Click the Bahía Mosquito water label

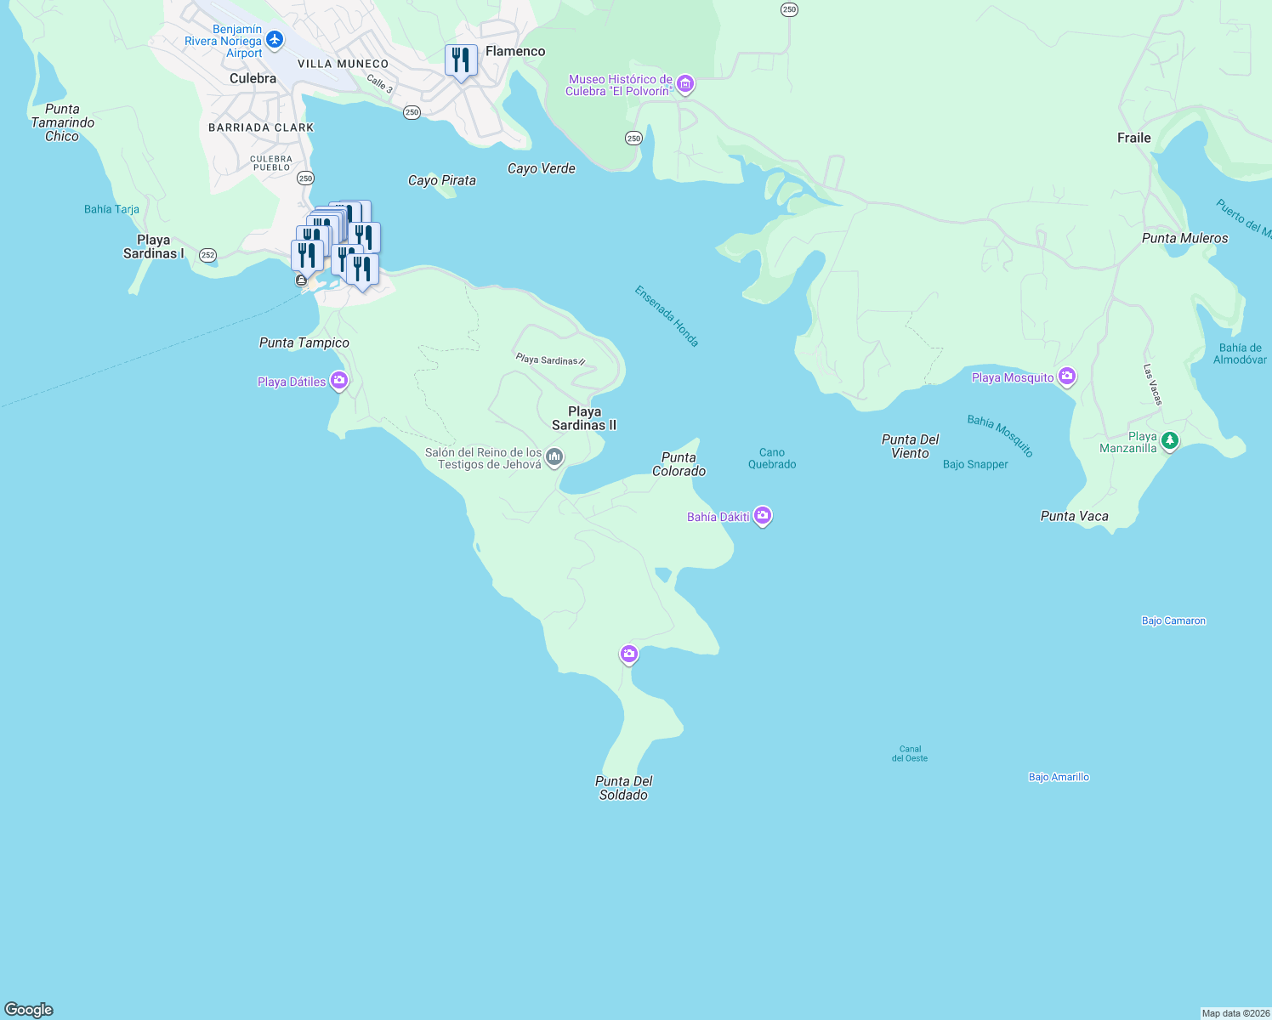[1001, 436]
